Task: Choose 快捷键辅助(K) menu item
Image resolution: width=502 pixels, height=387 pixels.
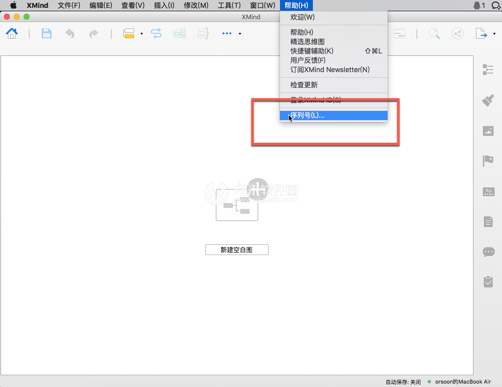Action: [334, 51]
